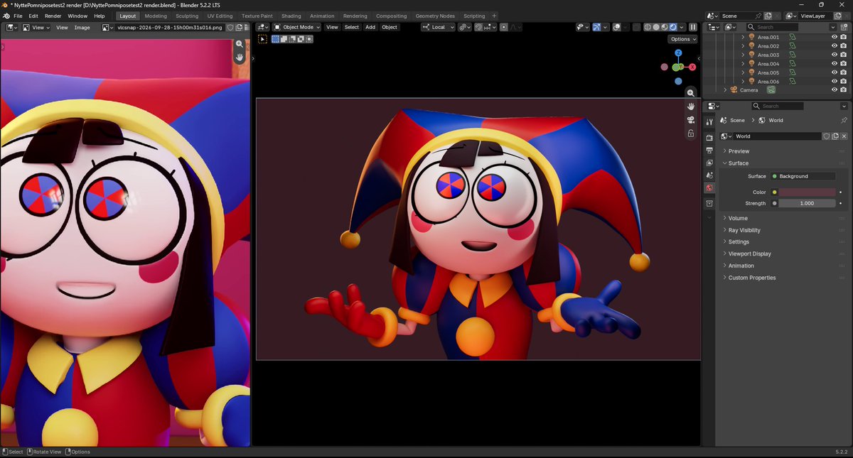This screenshot has height=458, width=853.
Task: Open the image editor Image menu
Action: click(x=82, y=28)
